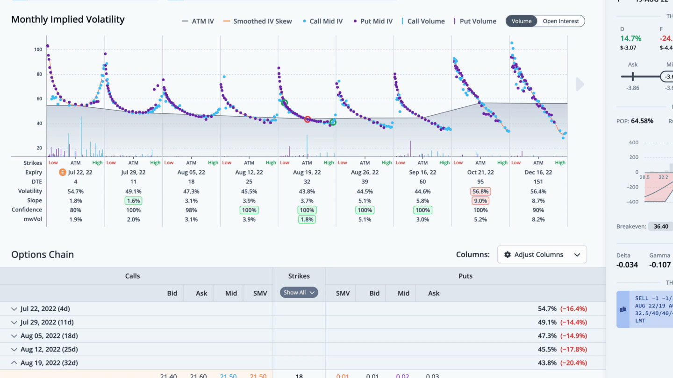This screenshot has height=378, width=673.
Task: Click the 43.8% (−20.4%) value in Aug 19 row
Action: point(562,363)
